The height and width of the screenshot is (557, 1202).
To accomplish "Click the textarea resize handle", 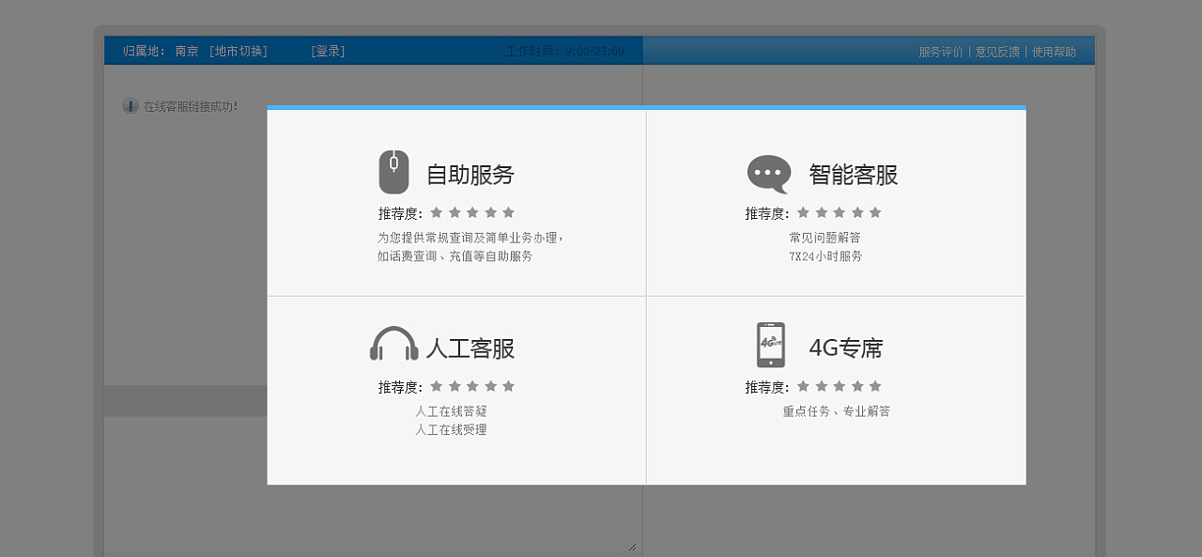I will click(632, 547).
